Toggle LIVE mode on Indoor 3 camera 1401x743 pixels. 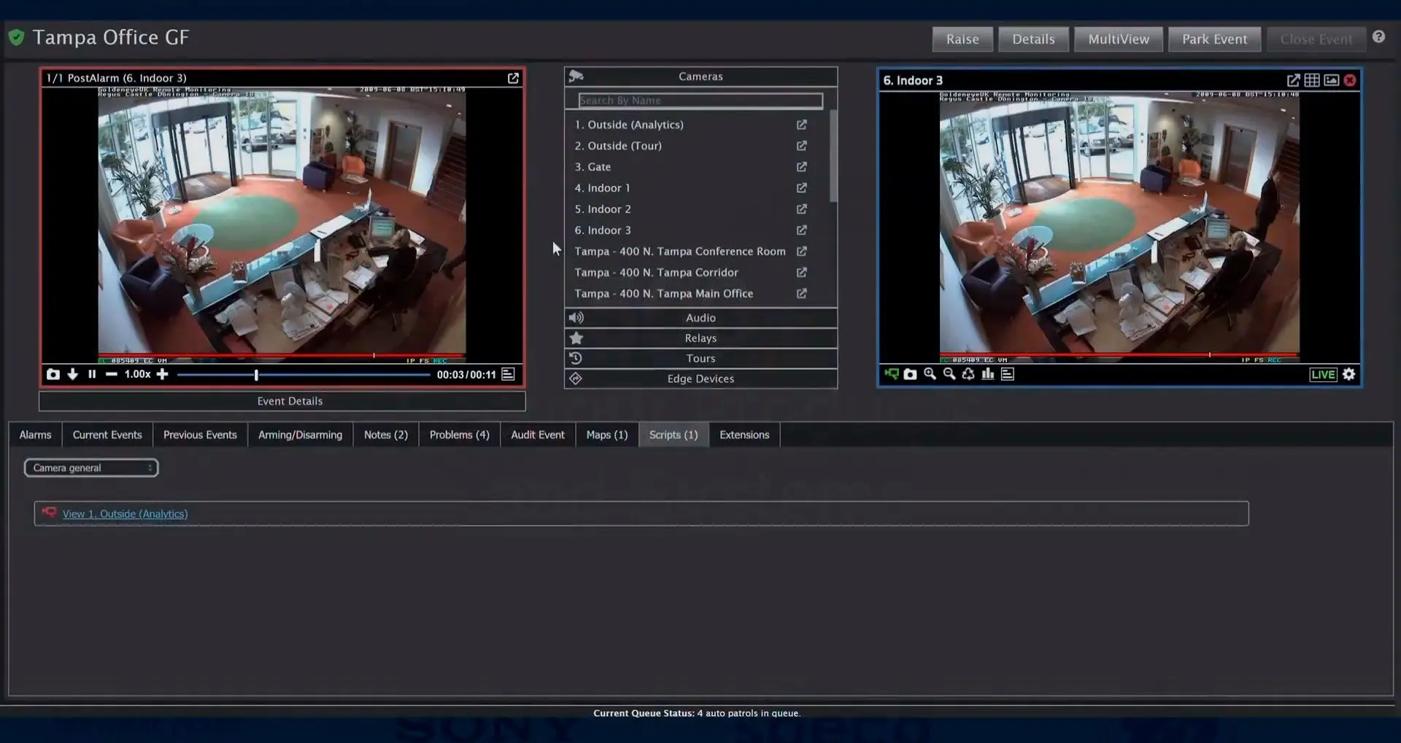click(x=1322, y=375)
